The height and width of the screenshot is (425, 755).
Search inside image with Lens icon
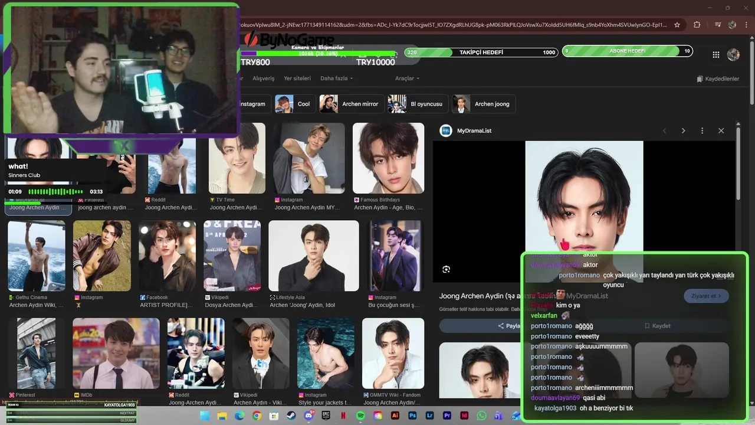(x=447, y=269)
